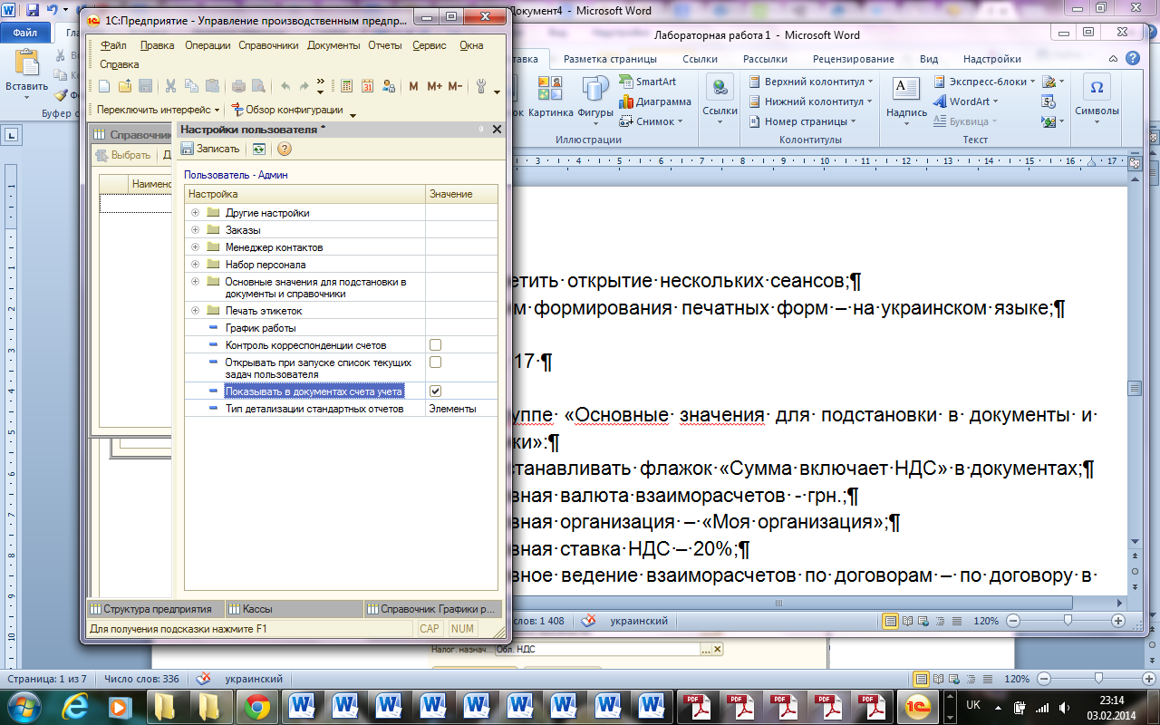Click the New document icon in 1C toolbar
Screen dimensions: 1160x725
click(104, 87)
